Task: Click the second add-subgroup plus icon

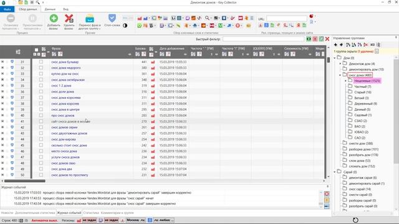Action: pyautogui.click(x=341, y=45)
